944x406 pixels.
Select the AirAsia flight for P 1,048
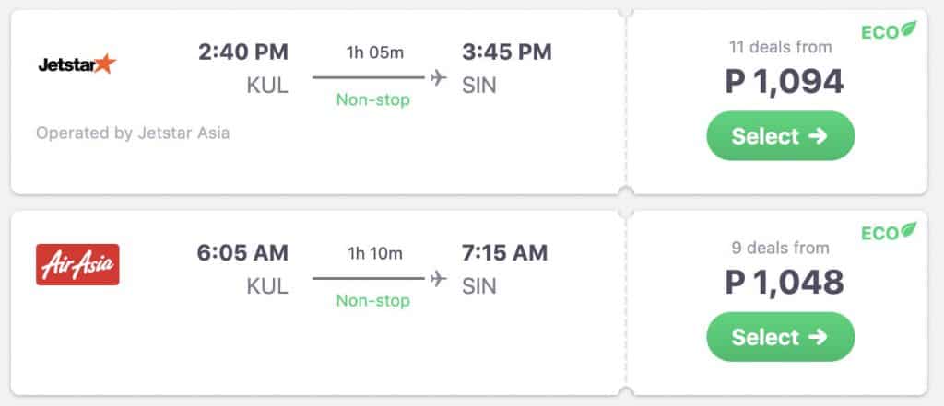(x=780, y=337)
